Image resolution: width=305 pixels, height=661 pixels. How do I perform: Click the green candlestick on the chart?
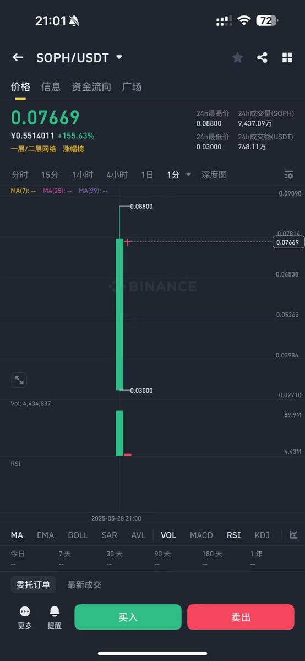[x=119, y=314]
